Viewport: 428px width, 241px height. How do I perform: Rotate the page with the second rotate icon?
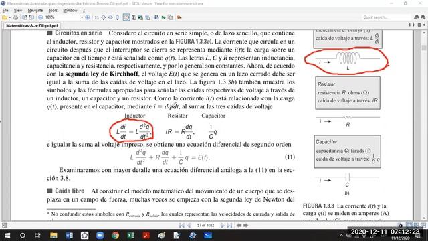pos(31,17)
